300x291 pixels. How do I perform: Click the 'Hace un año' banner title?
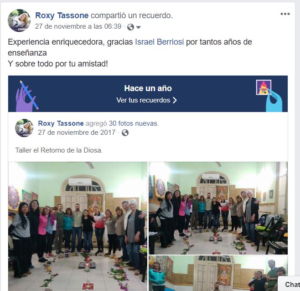click(x=148, y=88)
